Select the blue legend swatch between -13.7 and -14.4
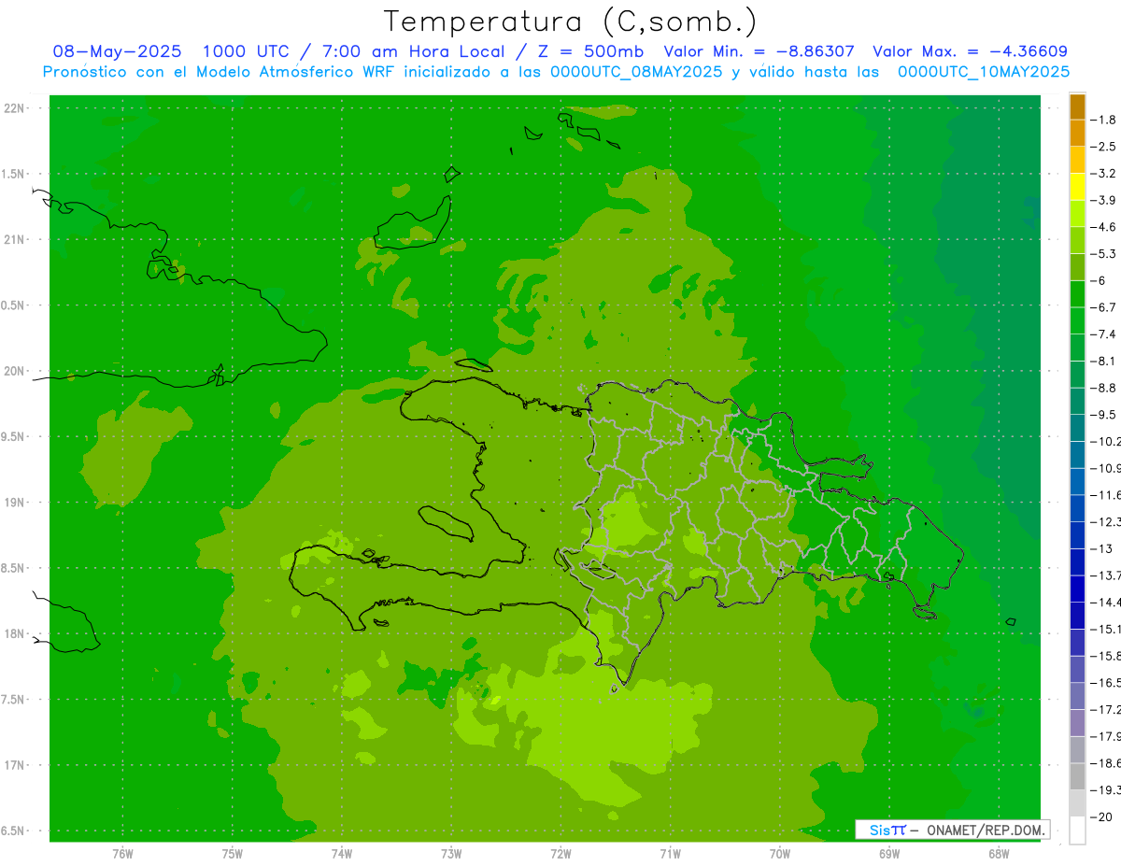Screen dimensions: 1121x866 click(1077, 589)
